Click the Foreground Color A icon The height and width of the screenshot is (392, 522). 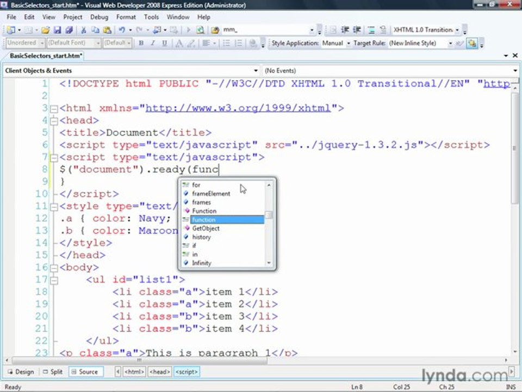179,44
